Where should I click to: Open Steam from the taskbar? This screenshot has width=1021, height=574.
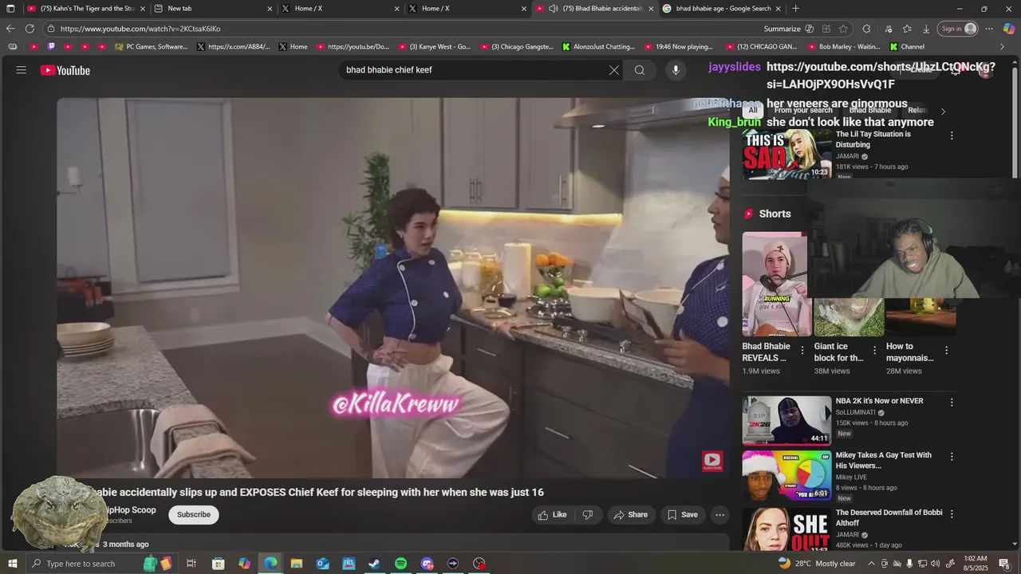[374, 564]
